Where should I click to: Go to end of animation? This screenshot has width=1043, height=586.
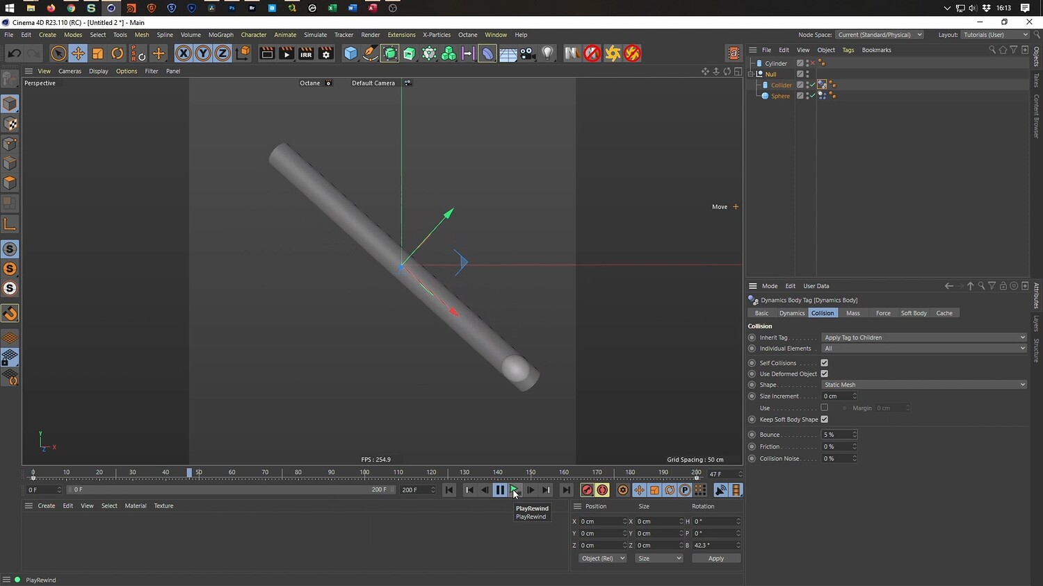click(566, 490)
